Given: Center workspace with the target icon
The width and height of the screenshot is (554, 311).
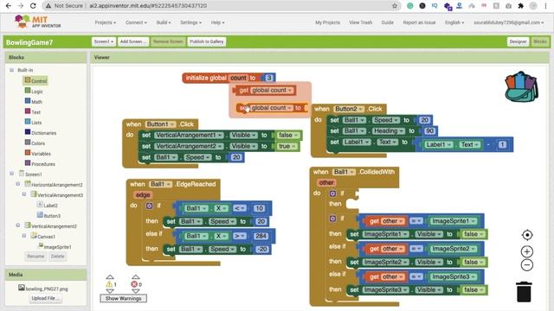Looking at the screenshot, I should 527,235.
